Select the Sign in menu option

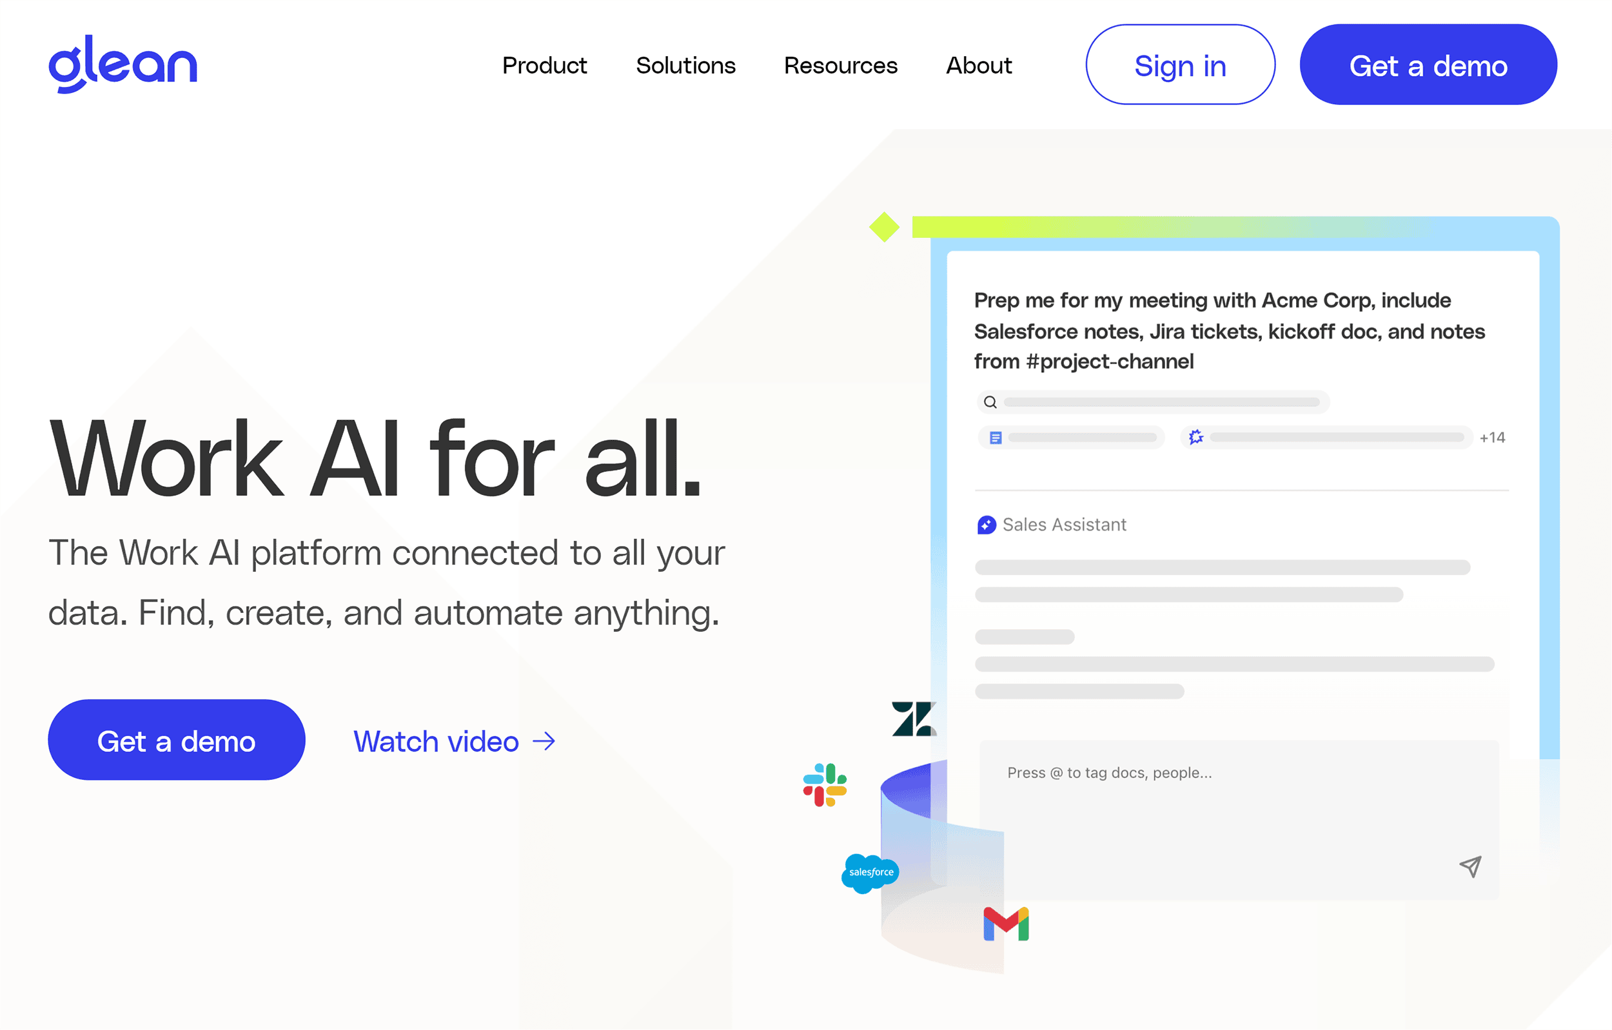click(1177, 64)
